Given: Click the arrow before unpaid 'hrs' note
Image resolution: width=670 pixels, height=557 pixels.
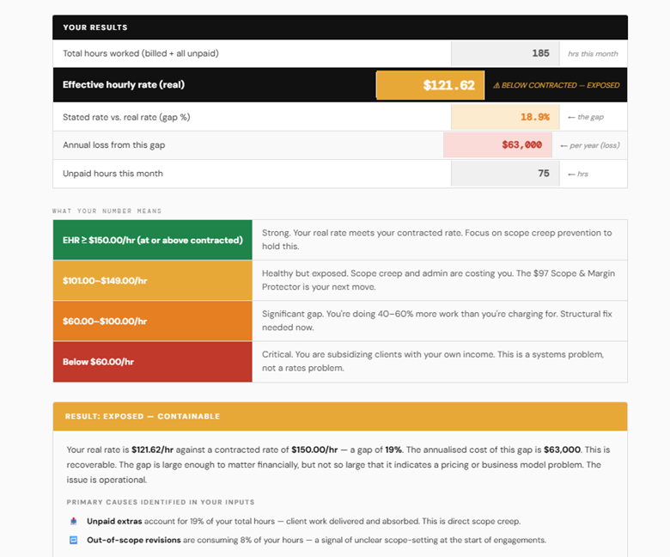Looking at the screenshot, I should pos(570,174).
